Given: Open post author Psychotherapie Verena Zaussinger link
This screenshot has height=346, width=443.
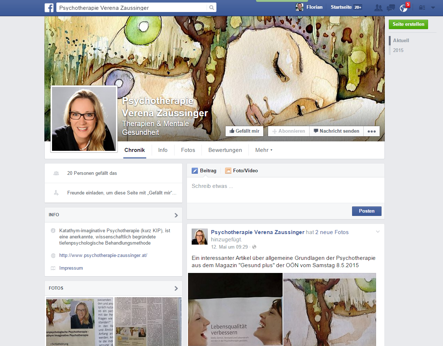Looking at the screenshot, I should click(258, 232).
